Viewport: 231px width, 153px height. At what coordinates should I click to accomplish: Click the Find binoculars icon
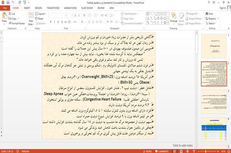pos(207,14)
